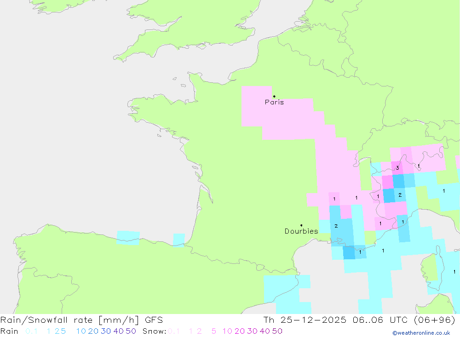Select Snow legend value 10
This screenshot has height=337, width=460.
[227, 331]
